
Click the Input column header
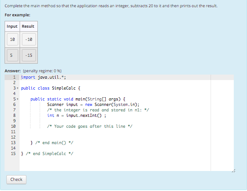[12, 26]
